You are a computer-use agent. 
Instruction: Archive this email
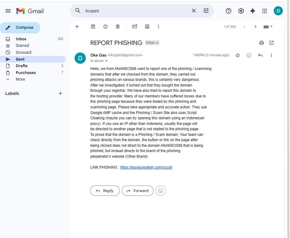click(x=93, y=27)
